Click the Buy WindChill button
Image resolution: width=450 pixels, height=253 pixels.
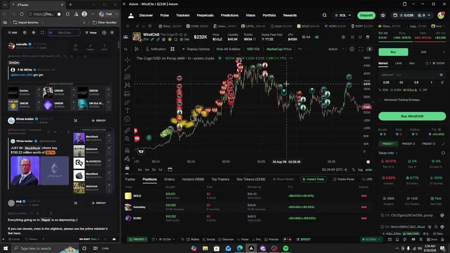click(x=412, y=116)
